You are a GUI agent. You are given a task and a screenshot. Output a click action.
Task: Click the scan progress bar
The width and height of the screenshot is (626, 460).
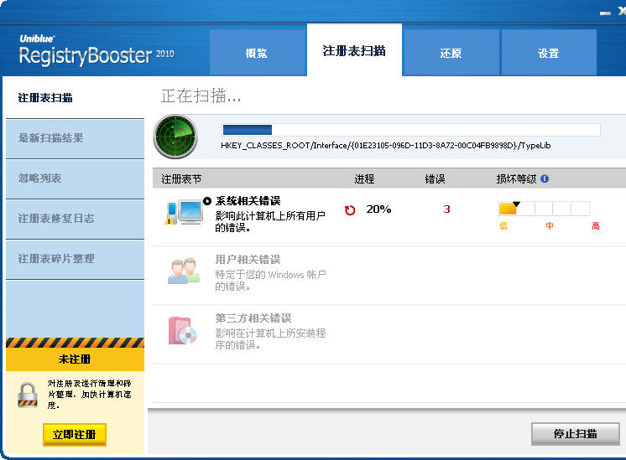tap(411, 130)
